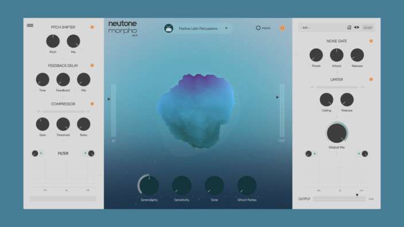Click the OUTPUT level slider

(x=339, y=199)
